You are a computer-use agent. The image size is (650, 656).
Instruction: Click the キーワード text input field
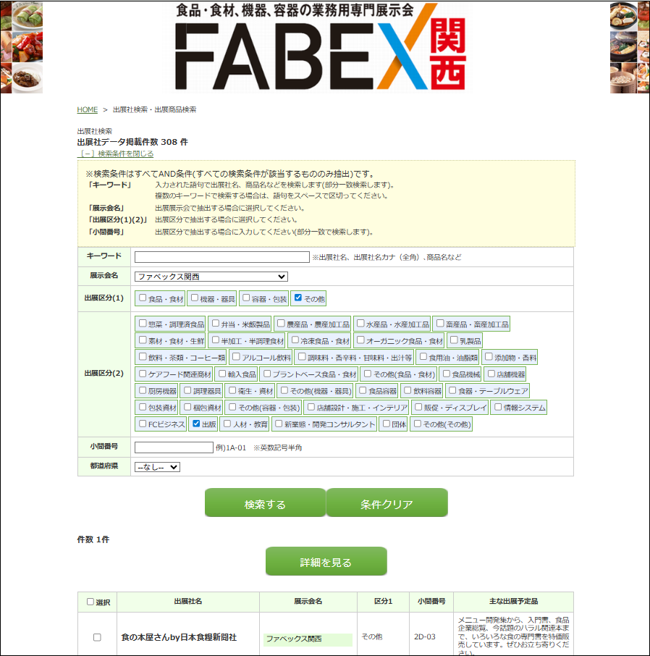click(x=221, y=257)
